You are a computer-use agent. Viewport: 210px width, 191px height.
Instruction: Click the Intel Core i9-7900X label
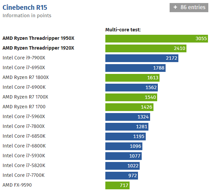(24, 58)
